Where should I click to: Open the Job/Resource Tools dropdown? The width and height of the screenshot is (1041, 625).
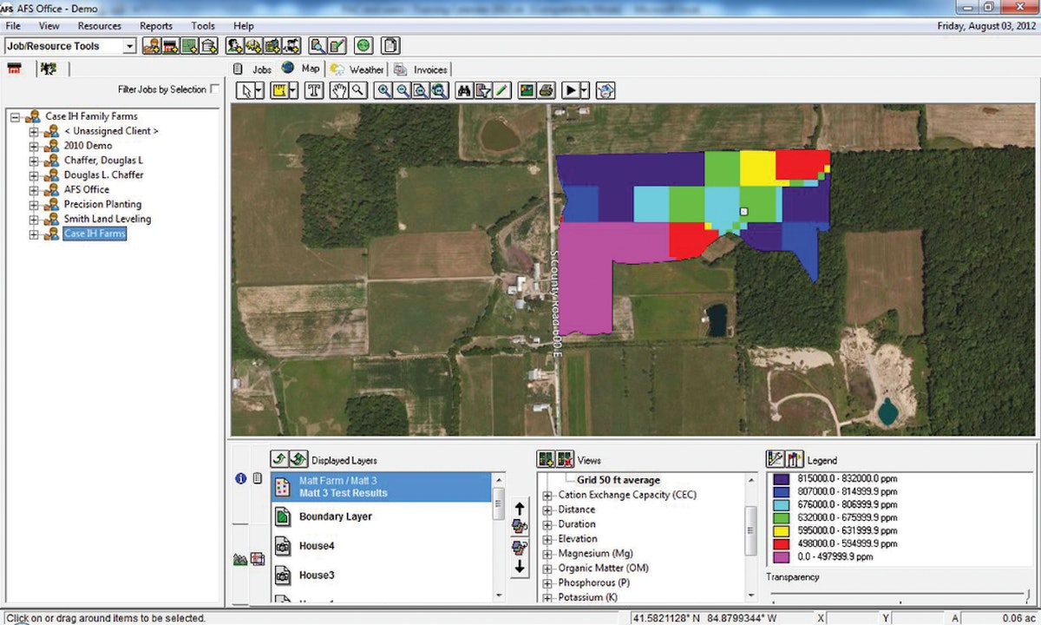tap(130, 46)
